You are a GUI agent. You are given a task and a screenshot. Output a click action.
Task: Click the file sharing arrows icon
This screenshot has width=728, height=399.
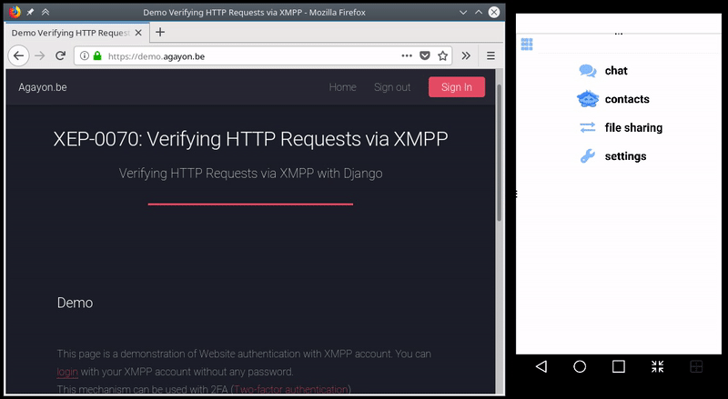[588, 127]
